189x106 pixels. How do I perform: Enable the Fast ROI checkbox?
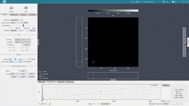tap(8, 45)
